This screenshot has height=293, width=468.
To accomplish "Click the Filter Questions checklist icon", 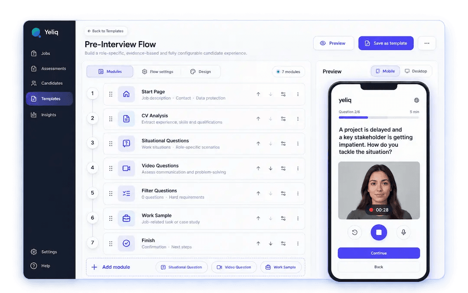I will [126, 194].
